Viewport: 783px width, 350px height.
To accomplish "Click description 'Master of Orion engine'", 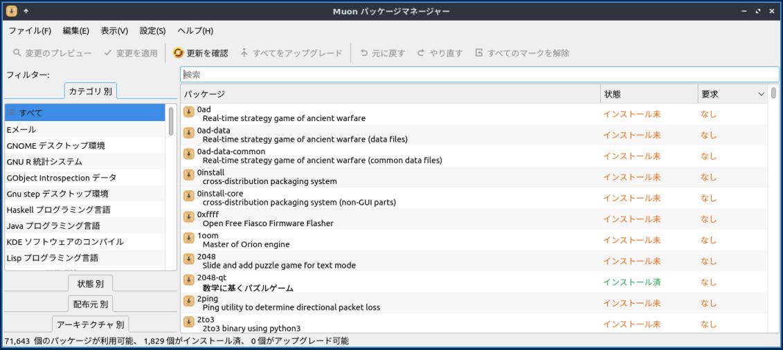I will 246,244.
